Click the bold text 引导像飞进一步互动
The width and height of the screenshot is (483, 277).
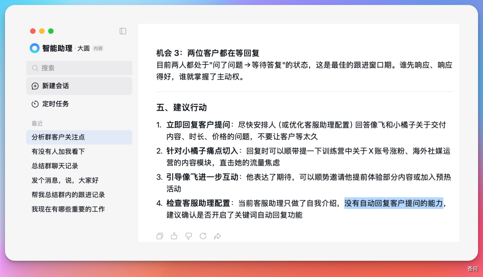203,177
